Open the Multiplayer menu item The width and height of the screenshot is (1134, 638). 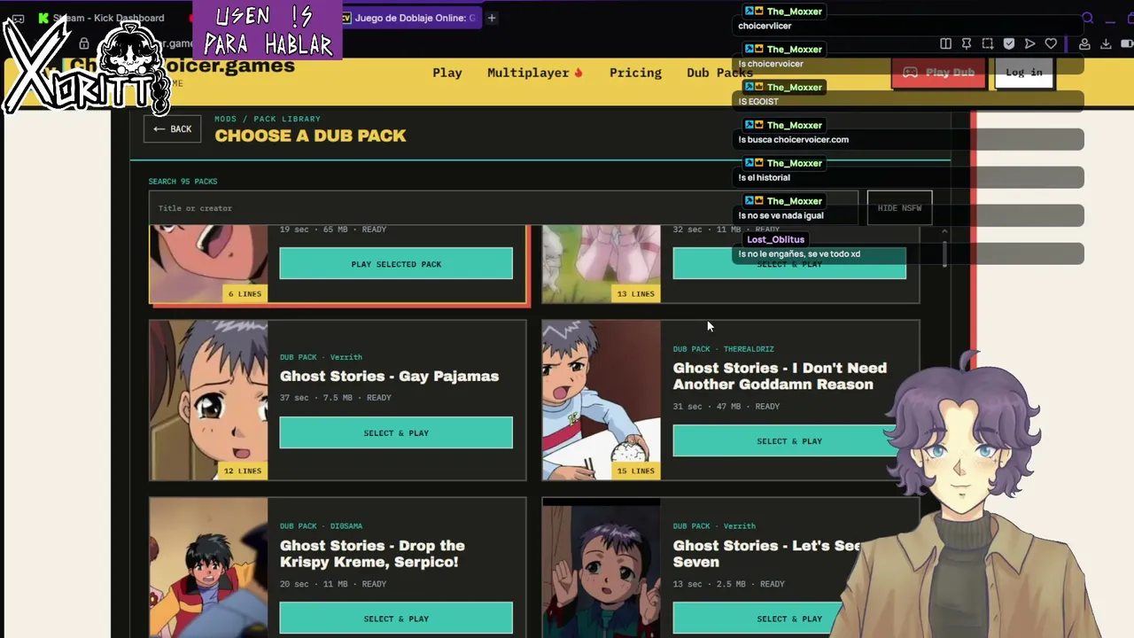click(535, 73)
